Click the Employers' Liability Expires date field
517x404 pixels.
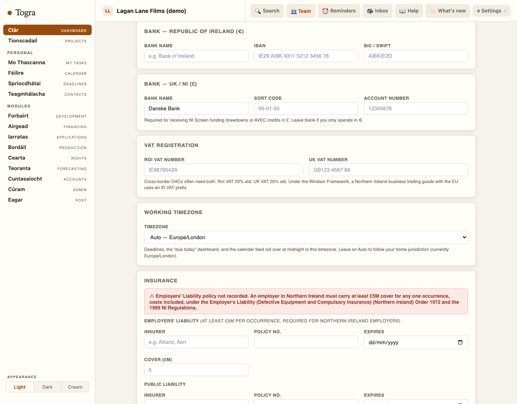tap(416, 343)
